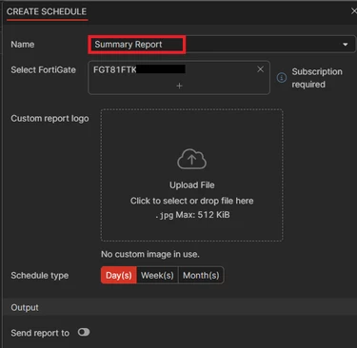Click the Subscription required text

click(317, 78)
